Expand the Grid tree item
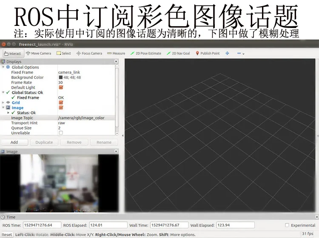Image resolution: width=319 pixels, height=238 pixels. click(3, 103)
